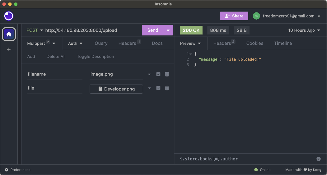Open Preferences gear icon
Viewport: 327px width, 175px height.
pyautogui.click(x=7, y=170)
